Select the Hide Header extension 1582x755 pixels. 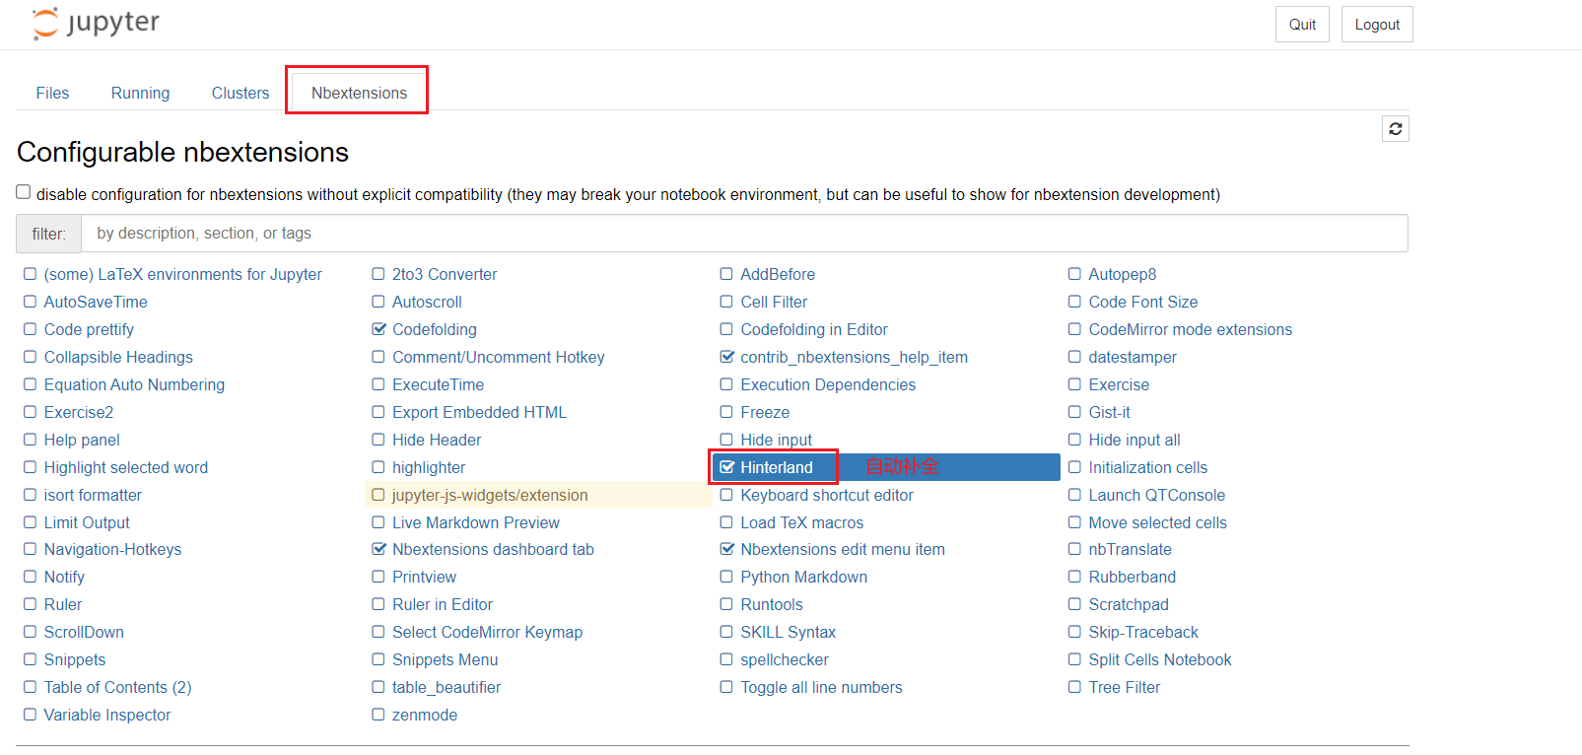(437, 440)
